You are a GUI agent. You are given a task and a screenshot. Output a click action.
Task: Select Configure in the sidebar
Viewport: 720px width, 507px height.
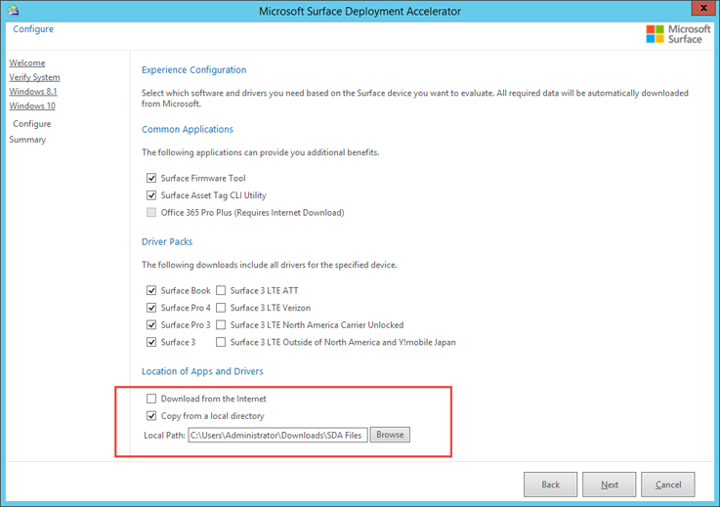click(31, 124)
